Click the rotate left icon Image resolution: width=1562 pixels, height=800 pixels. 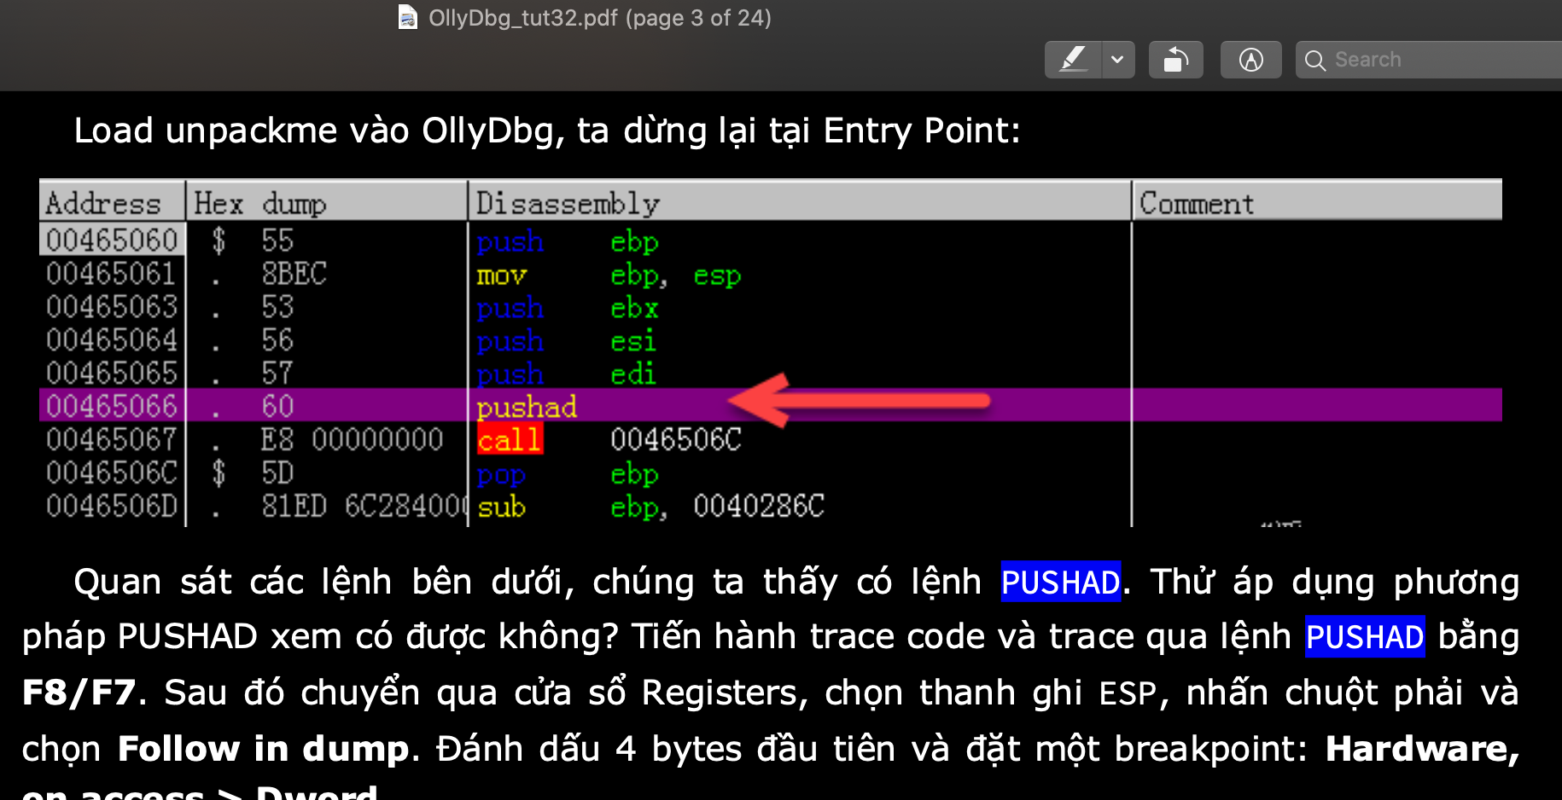coord(1175,59)
